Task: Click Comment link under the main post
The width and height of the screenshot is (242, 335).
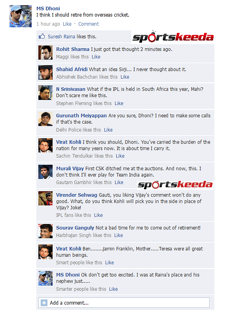Action: pos(89,24)
